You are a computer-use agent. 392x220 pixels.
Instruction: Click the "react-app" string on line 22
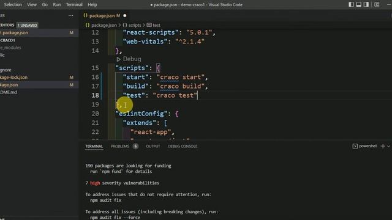click(x=151, y=132)
